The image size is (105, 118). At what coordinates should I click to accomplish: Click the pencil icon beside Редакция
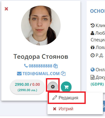[55, 98]
